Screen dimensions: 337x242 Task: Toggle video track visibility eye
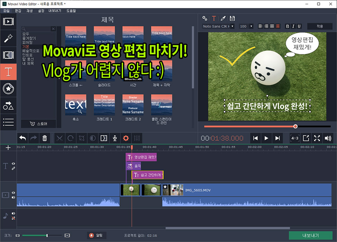(x=13, y=193)
